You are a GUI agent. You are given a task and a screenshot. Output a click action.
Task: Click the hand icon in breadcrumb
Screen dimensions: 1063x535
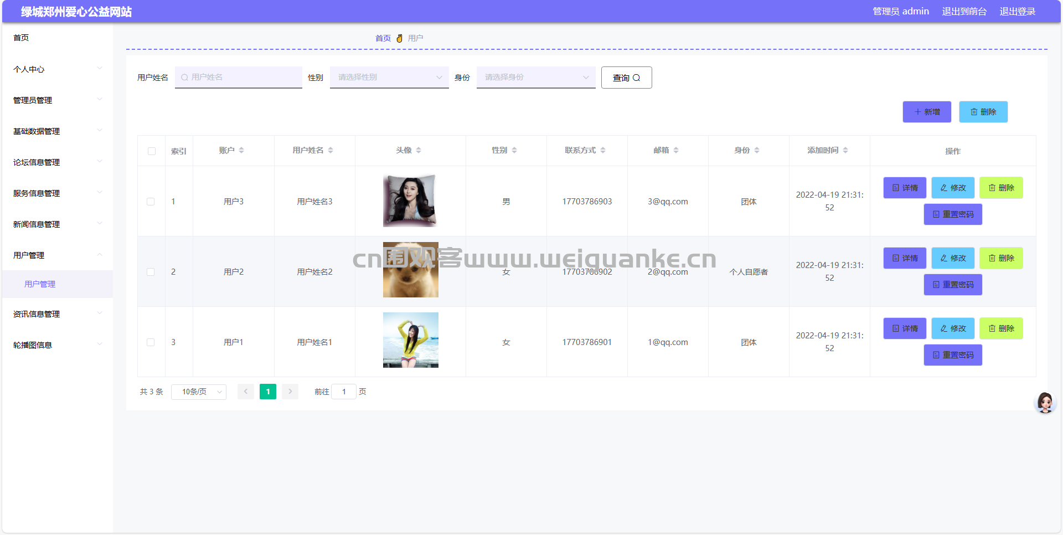pyautogui.click(x=399, y=38)
